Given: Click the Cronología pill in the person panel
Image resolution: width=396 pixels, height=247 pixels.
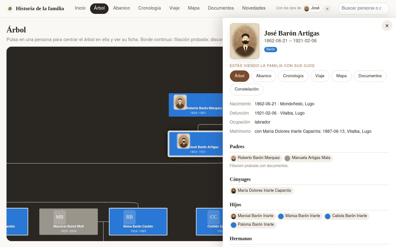Looking at the screenshot, I should [x=293, y=76].
